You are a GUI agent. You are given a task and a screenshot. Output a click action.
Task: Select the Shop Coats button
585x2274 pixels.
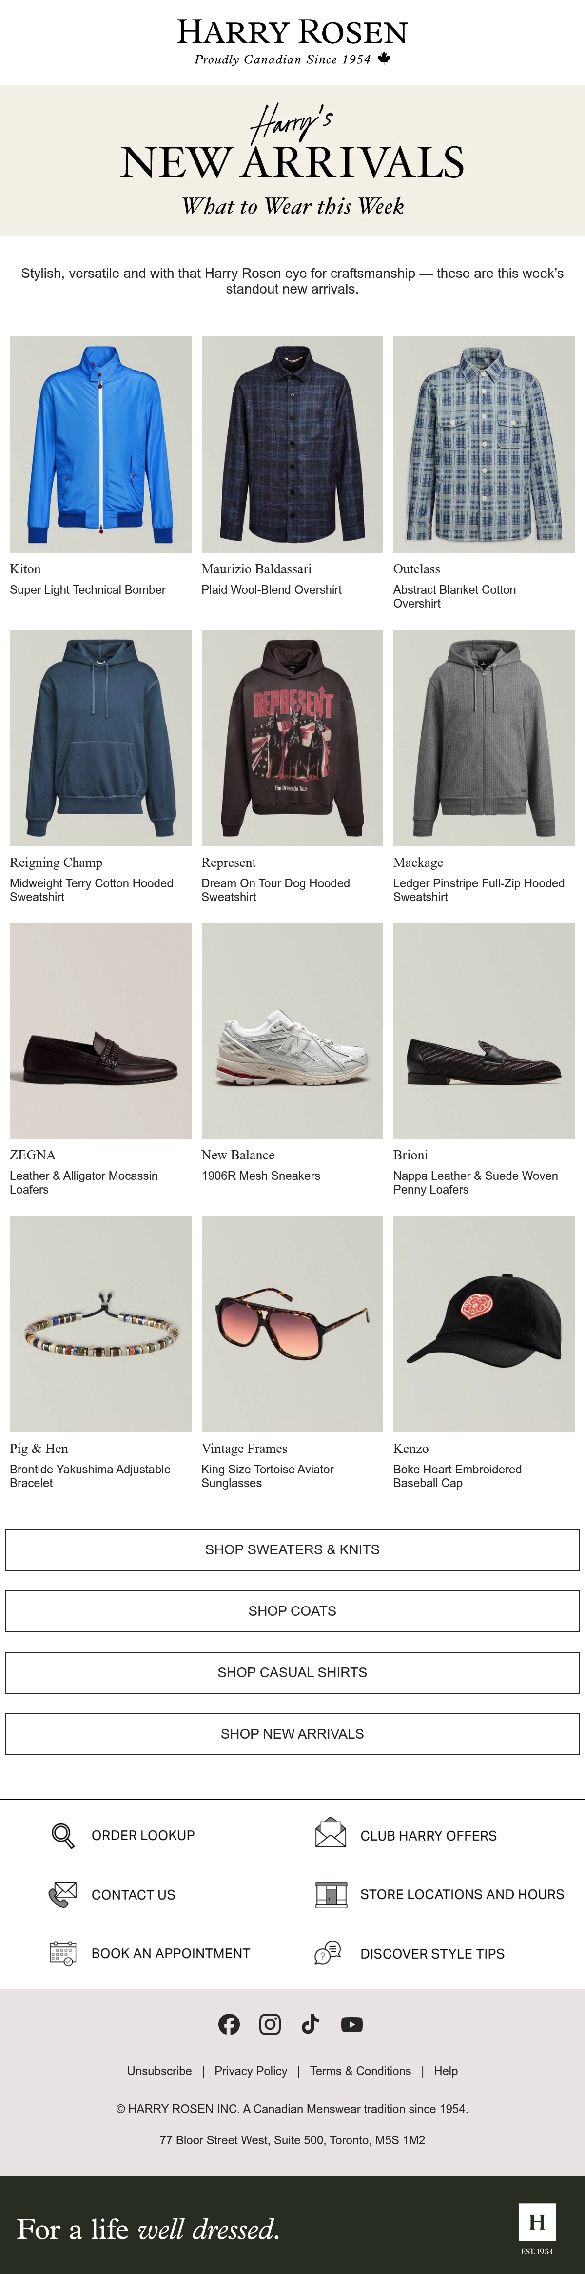(292, 1611)
